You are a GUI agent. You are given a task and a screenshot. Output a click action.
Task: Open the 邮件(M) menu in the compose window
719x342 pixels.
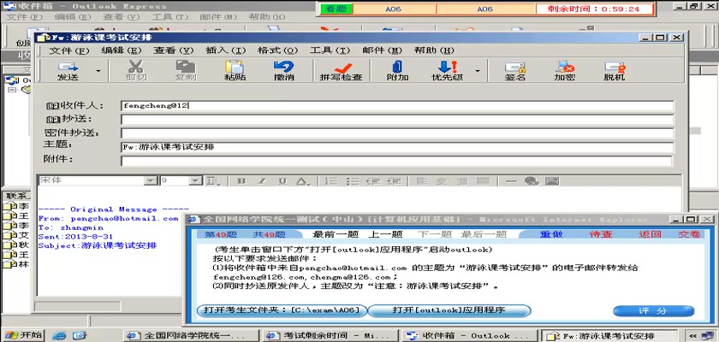click(382, 50)
